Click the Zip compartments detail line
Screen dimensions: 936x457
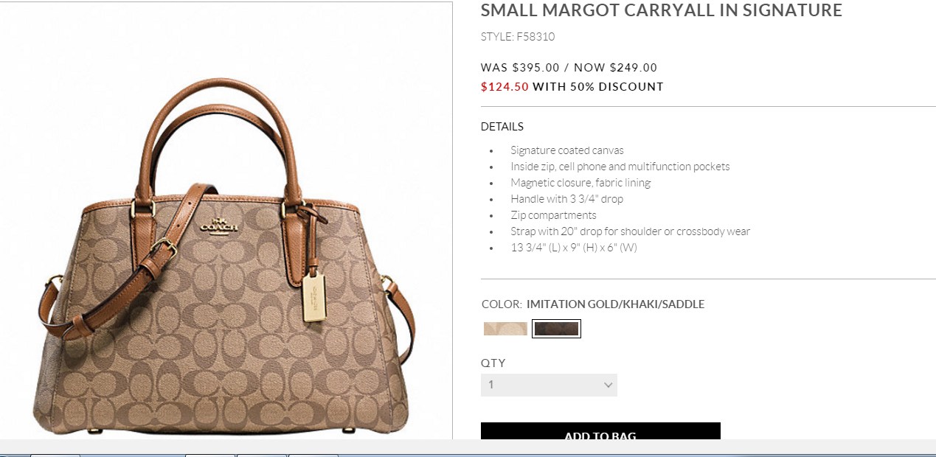click(x=553, y=215)
